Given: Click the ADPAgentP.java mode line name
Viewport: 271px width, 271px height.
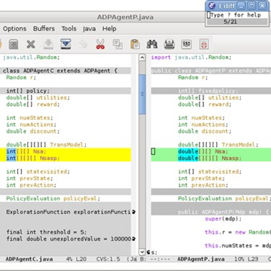Looking at the screenshot, I should 201,259.
